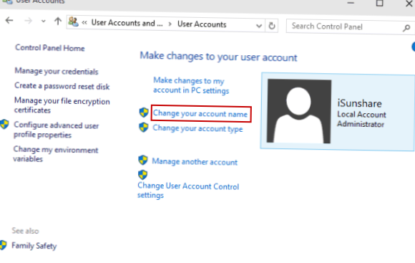Image resolution: width=415 pixels, height=263 pixels.
Task: Click shield icon next to Change your account name
Action: (144, 113)
